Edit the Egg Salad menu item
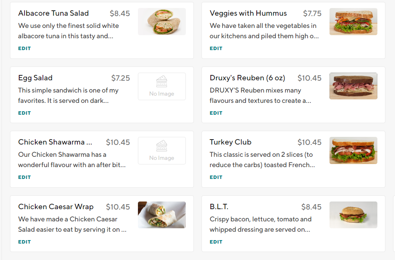 click(x=25, y=113)
